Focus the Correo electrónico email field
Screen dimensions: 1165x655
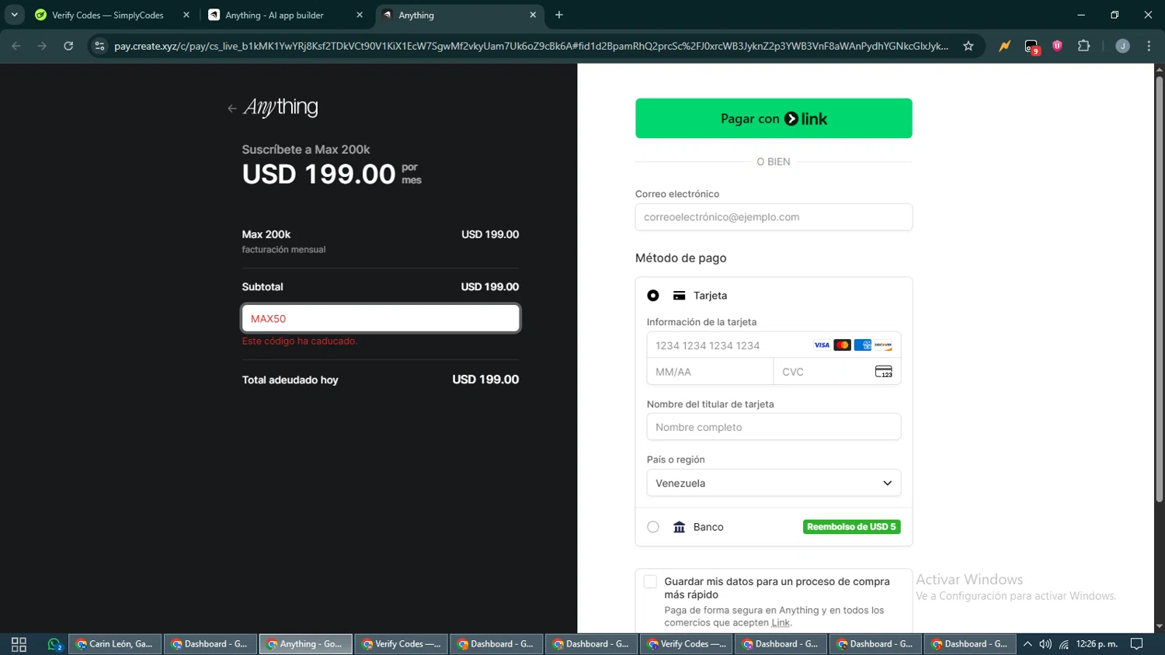point(774,217)
